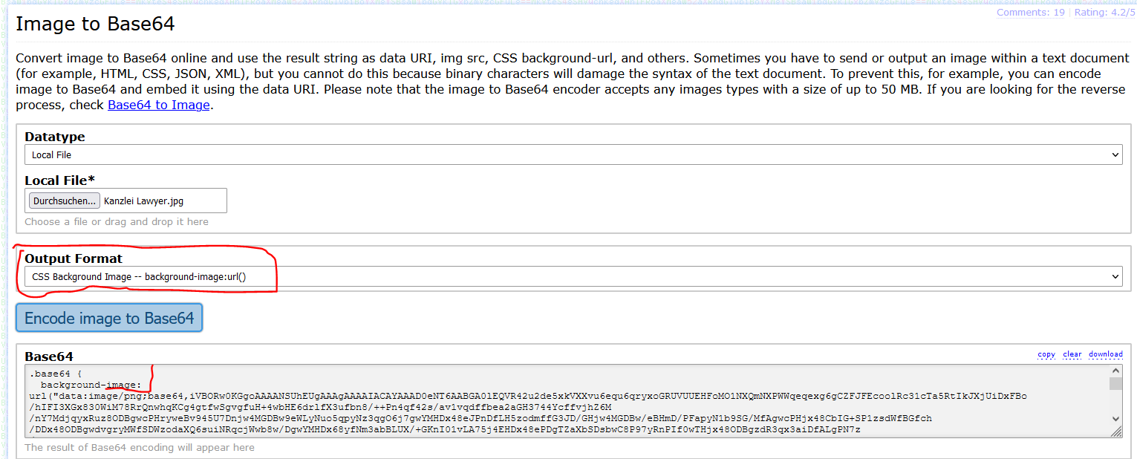Open the Datatype dropdown showing Local File
Viewport: 1137px width, 459px height.
pos(573,154)
